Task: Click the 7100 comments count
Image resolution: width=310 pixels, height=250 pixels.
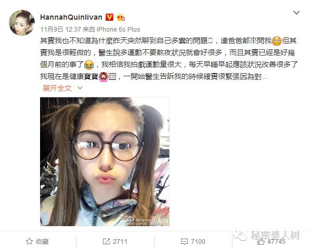Action: pyautogui.click(x=198, y=242)
